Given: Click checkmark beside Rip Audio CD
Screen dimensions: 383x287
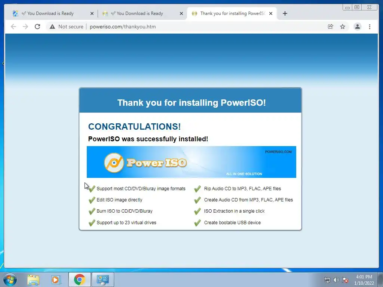Looking at the screenshot, I should pyautogui.click(x=197, y=189).
